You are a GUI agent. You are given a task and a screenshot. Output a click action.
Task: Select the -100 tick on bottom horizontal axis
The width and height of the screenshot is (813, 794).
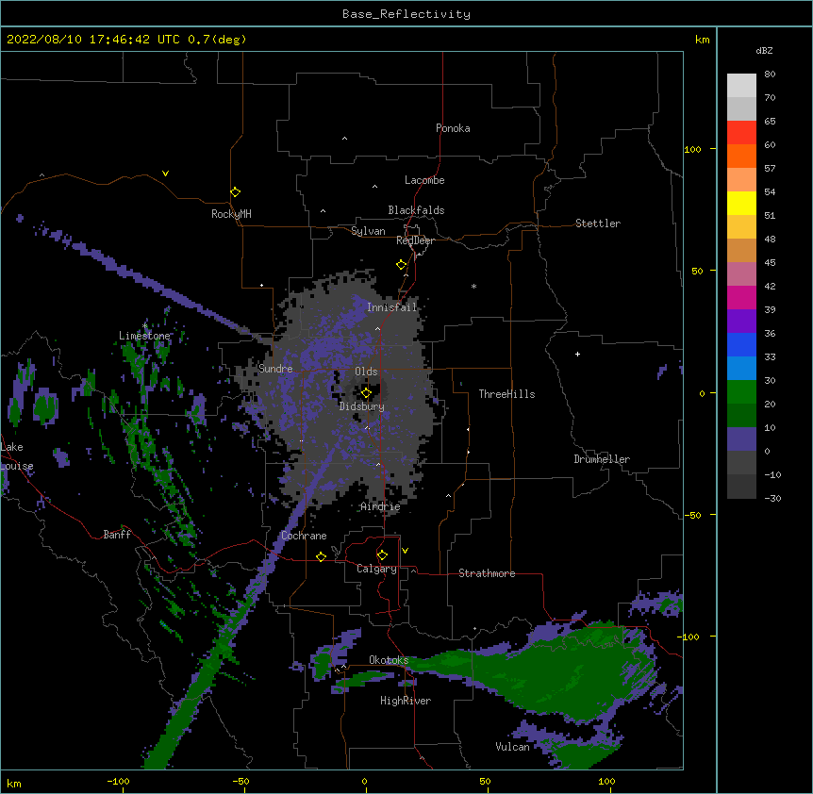coord(118,781)
